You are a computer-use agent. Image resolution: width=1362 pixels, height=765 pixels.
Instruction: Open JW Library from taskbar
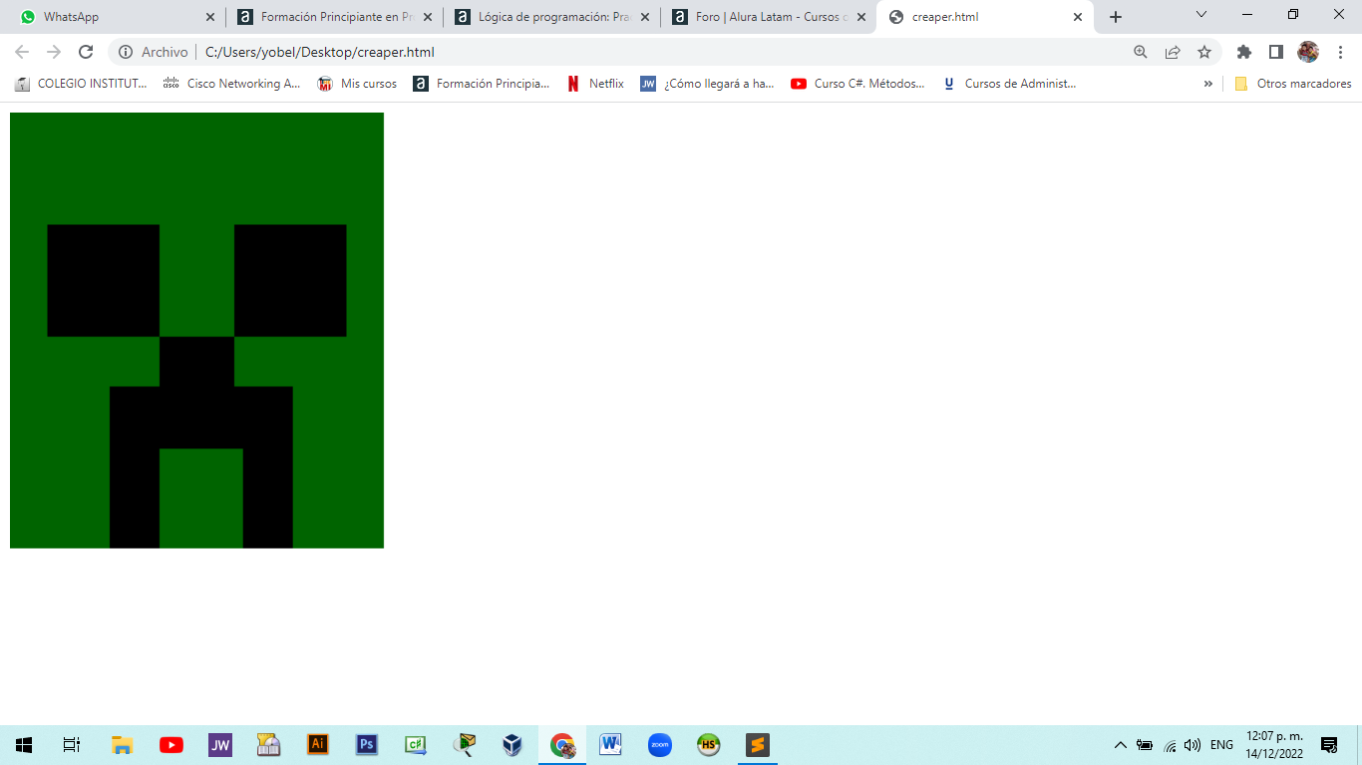(220, 745)
